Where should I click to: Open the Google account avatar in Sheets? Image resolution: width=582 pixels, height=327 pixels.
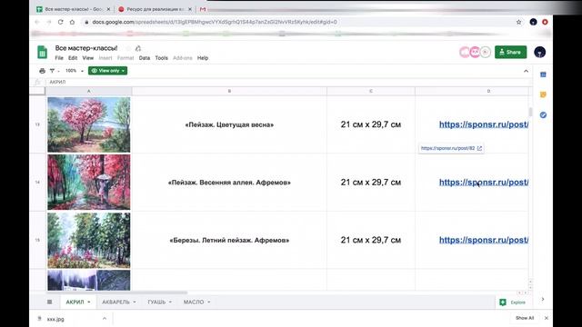[x=539, y=53]
